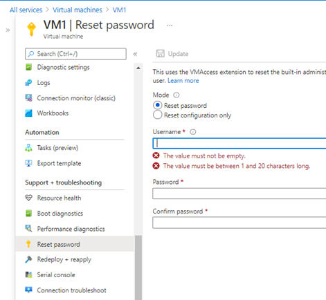Click the sidebar scroll up arrow
This screenshot has width=326, height=300.
[x=138, y=68]
